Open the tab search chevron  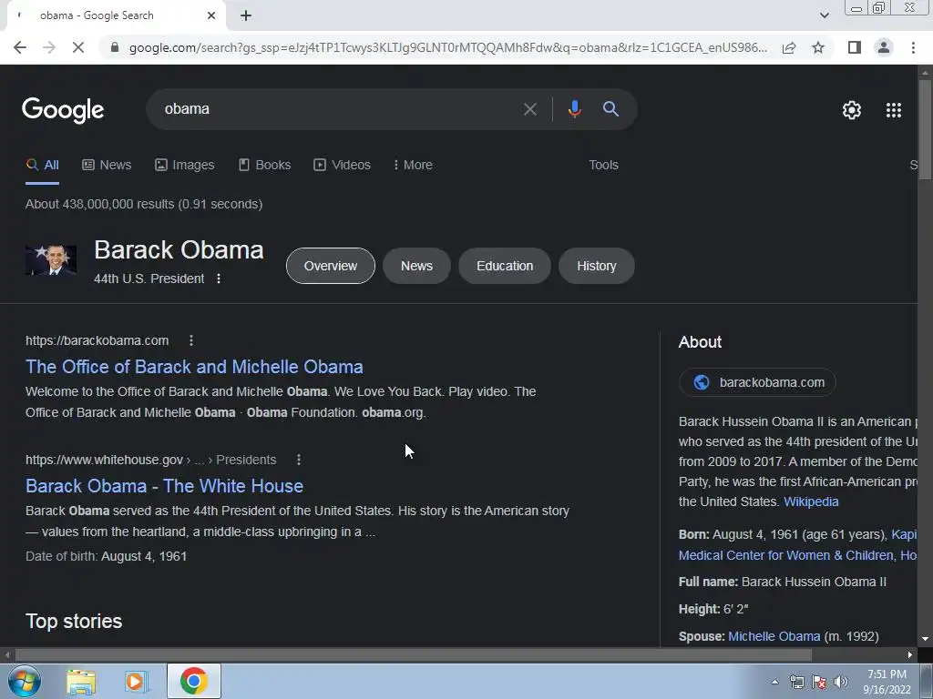pyautogui.click(x=824, y=15)
